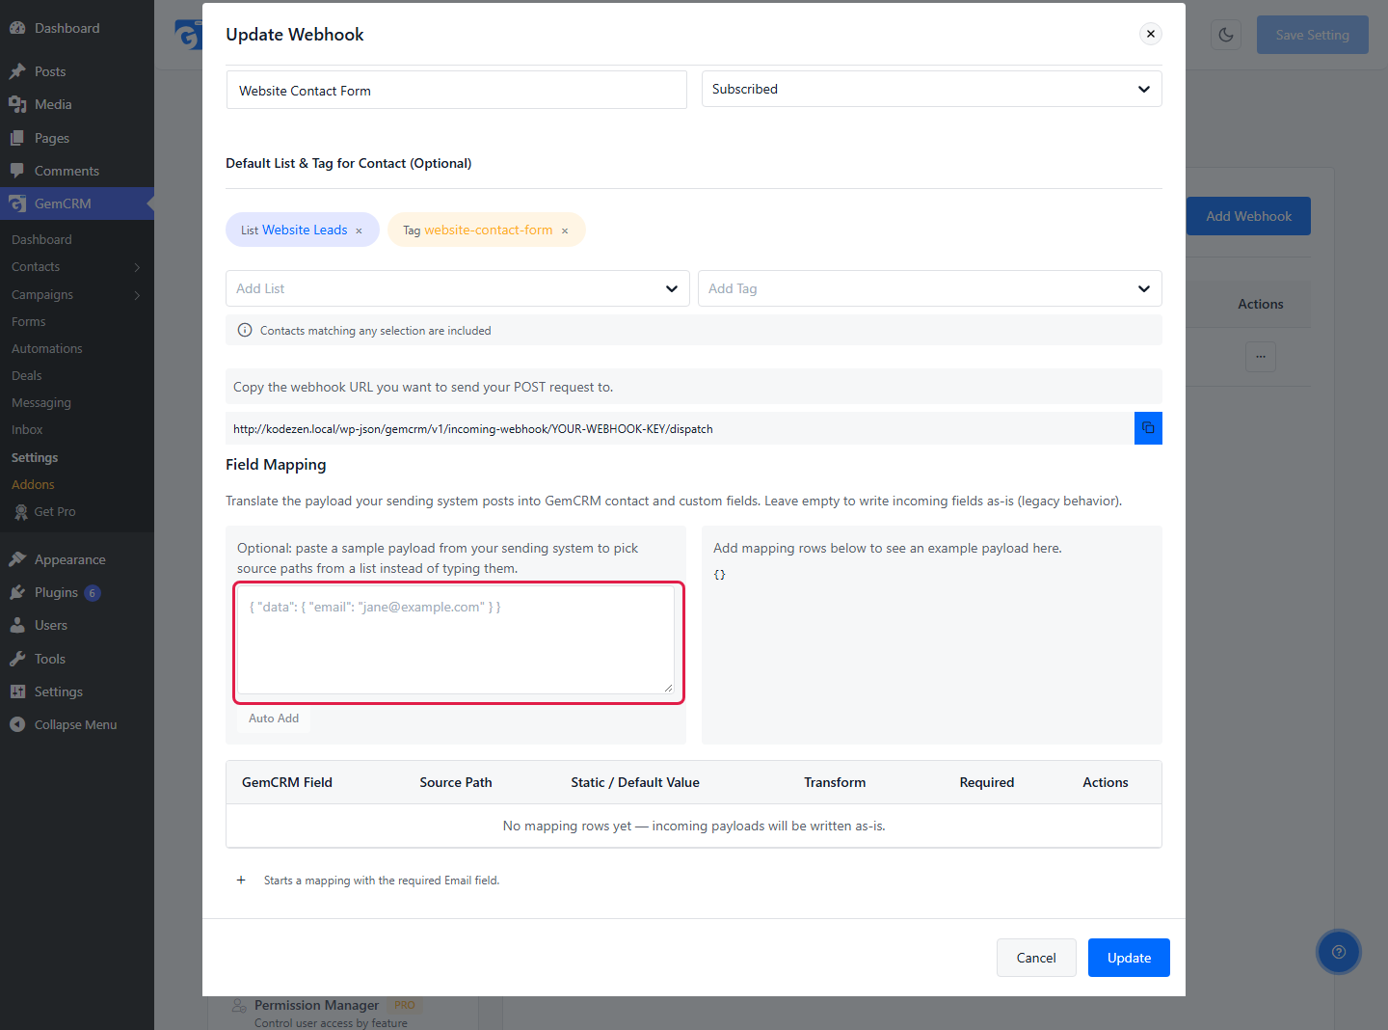Click into the sample payload textarea
Image resolution: width=1388 pixels, height=1030 pixels.
point(456,640)
